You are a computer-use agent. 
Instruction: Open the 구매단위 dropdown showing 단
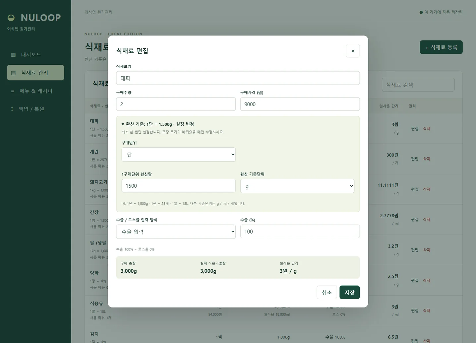179,155
